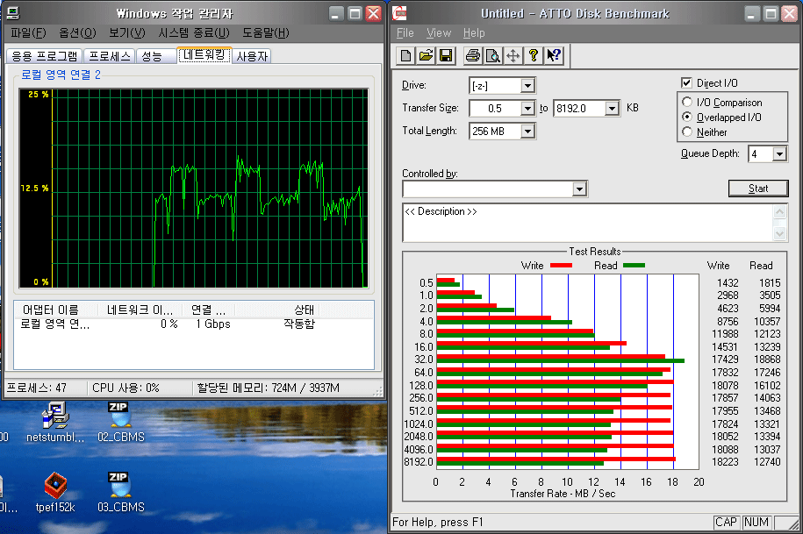Click the red Write legend swatch
803x534 pixels.
pyautogui.click(x=561, y=266)
